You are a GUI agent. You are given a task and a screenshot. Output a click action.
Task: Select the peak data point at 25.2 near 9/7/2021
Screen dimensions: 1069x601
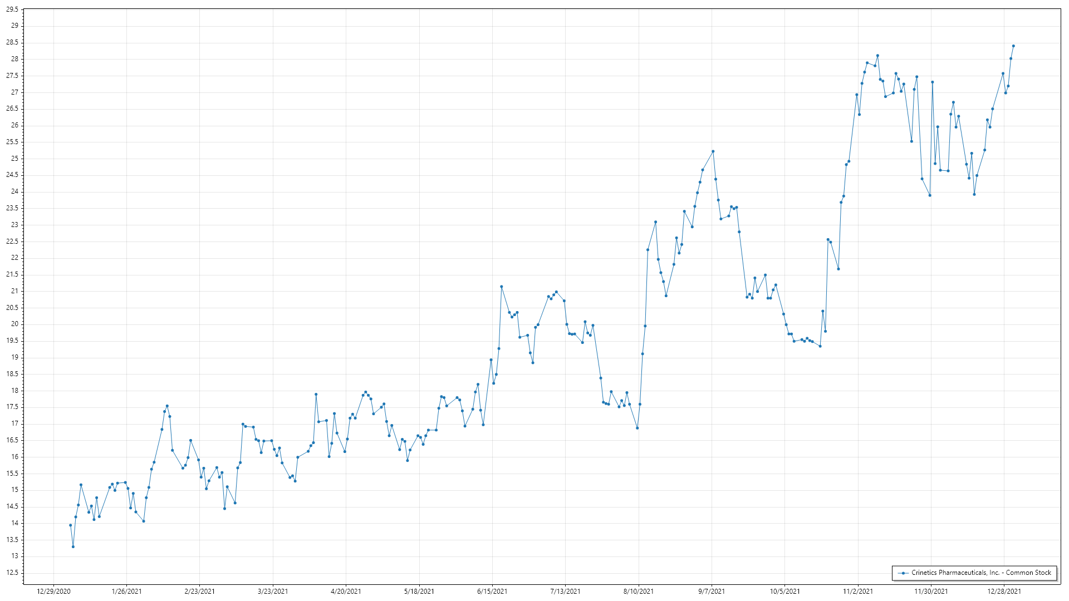point(713,151)
